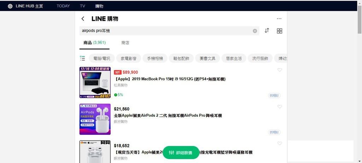Favorite the $21,560 AirPods item heart

pyautogui.click(x=280, y=106)
